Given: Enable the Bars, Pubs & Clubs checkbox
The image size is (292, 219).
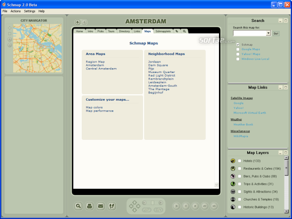Looking at the screenshot, I should (240, 176).
